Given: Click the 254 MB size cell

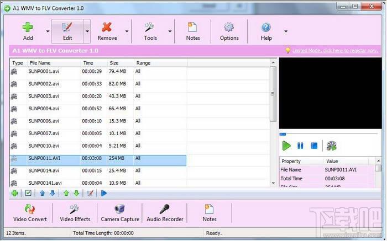Looking at the screenshot, I should (x=117, y=158).
